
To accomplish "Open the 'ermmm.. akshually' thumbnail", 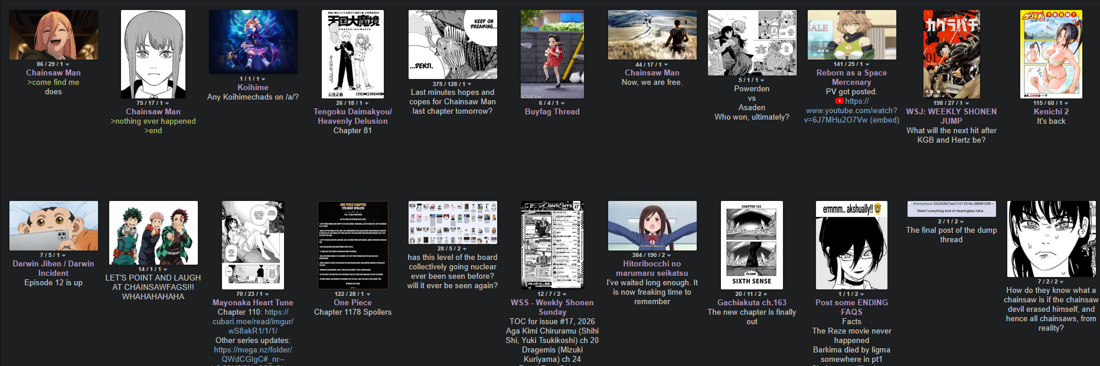I will 851,245.
